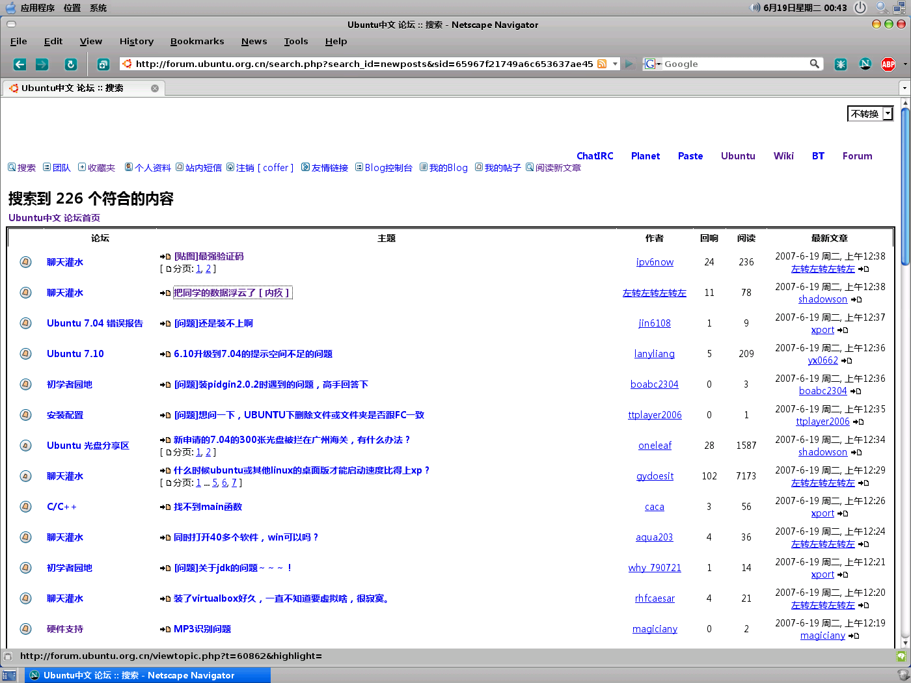
Task: Open topic MP3识别问题
Action: click(x=202, y=629)
